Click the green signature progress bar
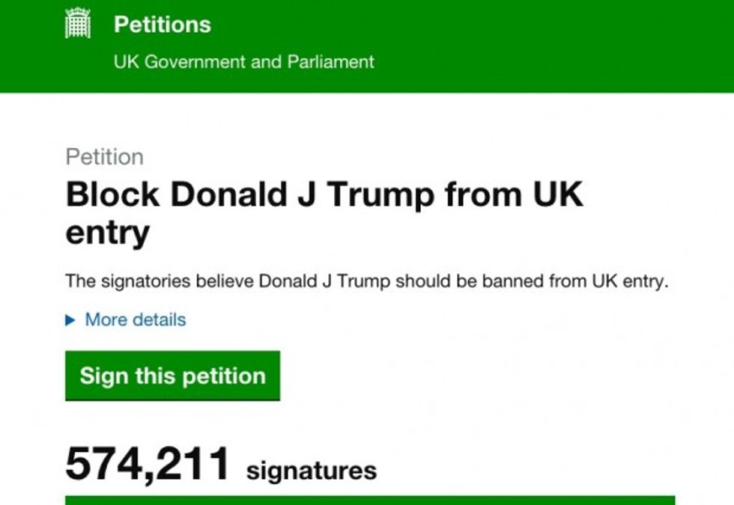 370,500
